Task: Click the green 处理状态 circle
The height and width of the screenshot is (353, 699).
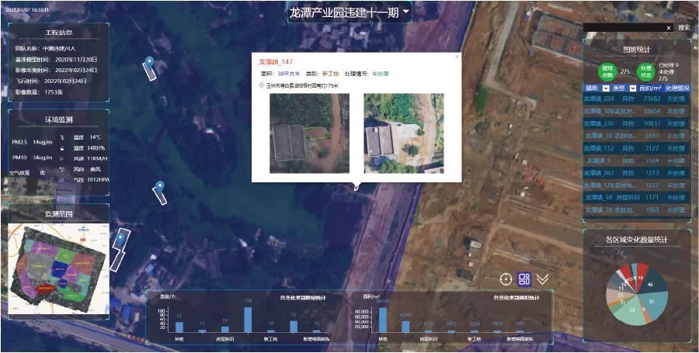Action: click(645, 71)
